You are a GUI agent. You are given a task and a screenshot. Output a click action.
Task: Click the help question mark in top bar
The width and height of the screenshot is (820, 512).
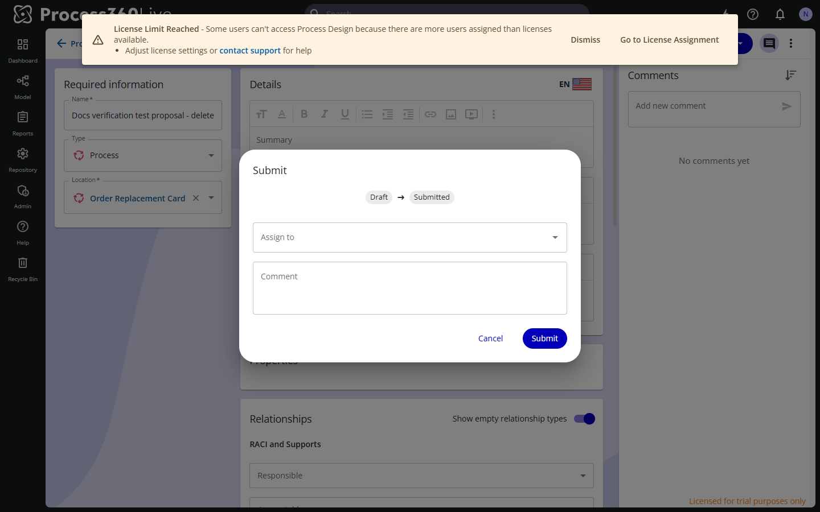pos(753,14)
